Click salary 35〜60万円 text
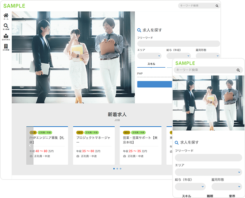245x198 pixels. 88,151
